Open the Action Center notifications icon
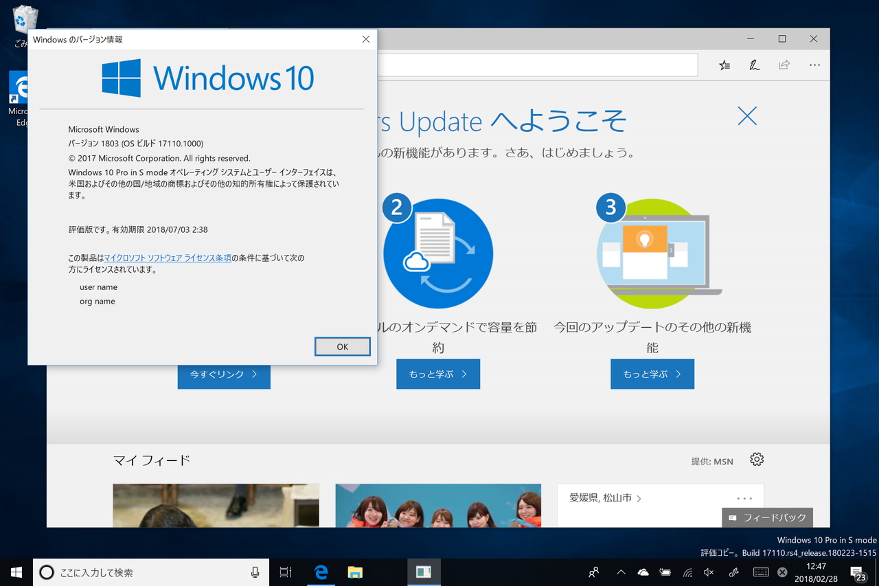This screenshot has height=586, width=879. click(857, 572)
